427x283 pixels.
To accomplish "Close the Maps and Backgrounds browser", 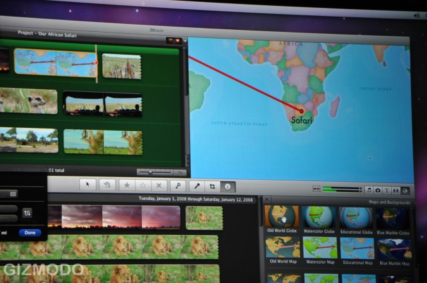I will [267, 199].
